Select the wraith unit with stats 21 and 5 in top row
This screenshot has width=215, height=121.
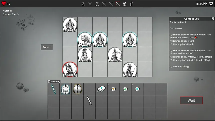(x=70, y=25)
